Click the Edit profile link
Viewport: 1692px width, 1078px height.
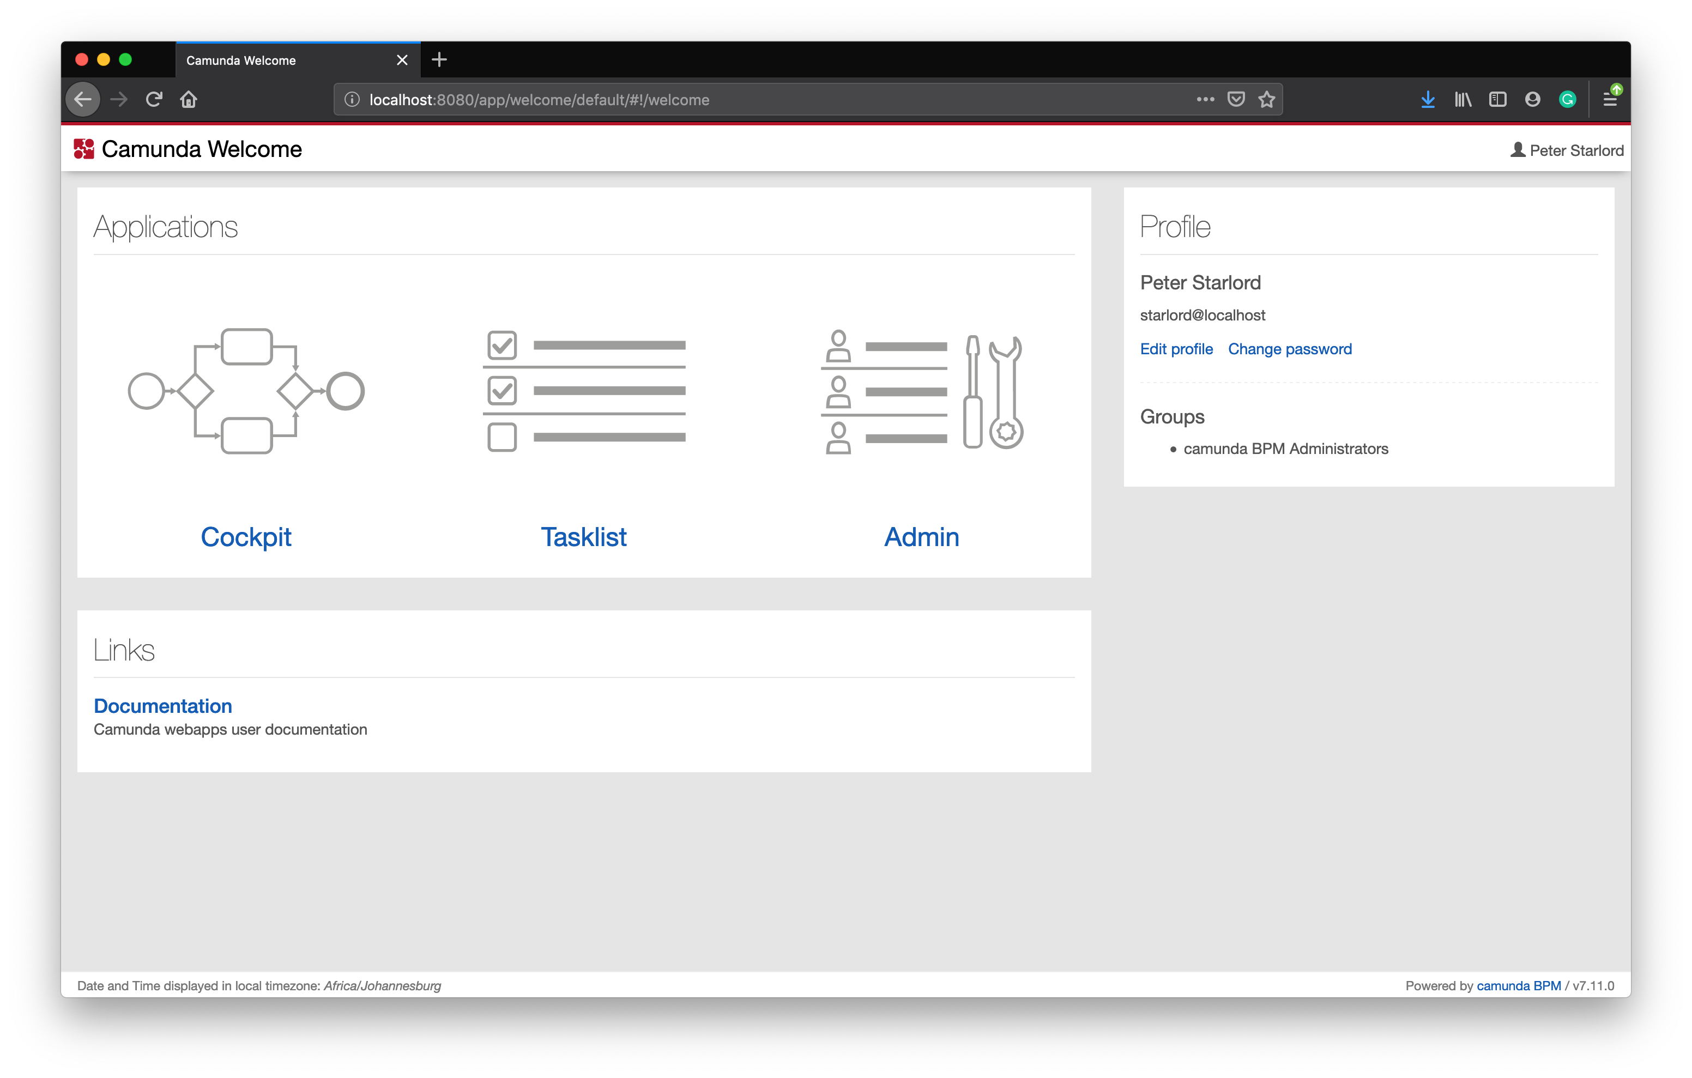point(1176,349)
